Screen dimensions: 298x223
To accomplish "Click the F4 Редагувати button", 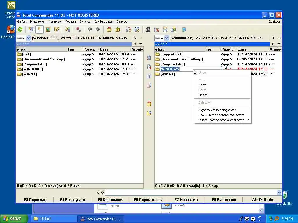I will (x=72, y=200).
